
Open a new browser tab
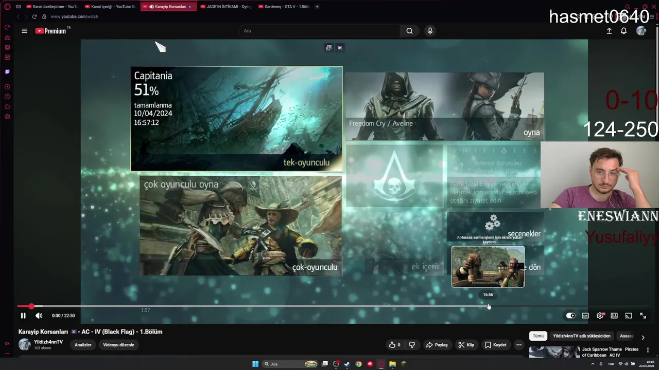coord(317,7)
